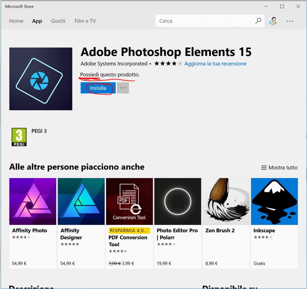This screenshot has width=307, height=289.
Task: Click Mostra tutto to see all
Action: point(279,168)
